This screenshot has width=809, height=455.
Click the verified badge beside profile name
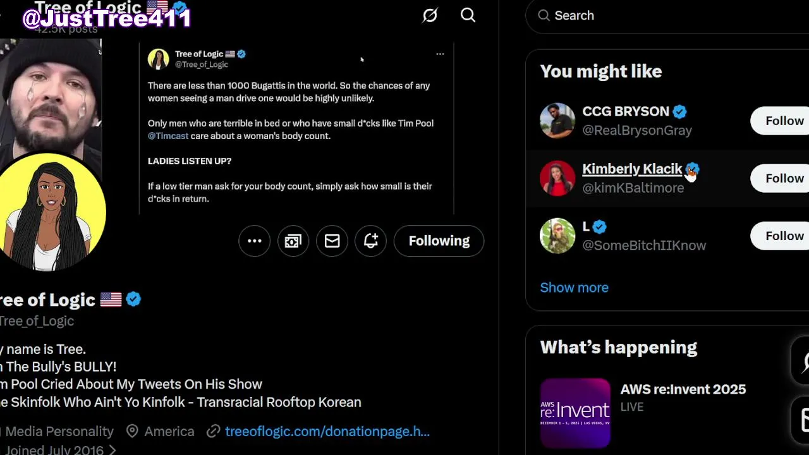[x=133, y=299]
